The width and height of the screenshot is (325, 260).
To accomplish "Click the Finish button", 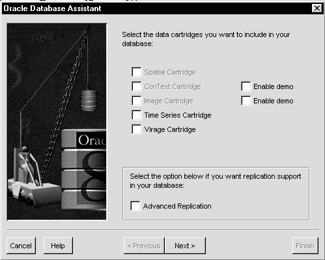I will tap(305, 246).
